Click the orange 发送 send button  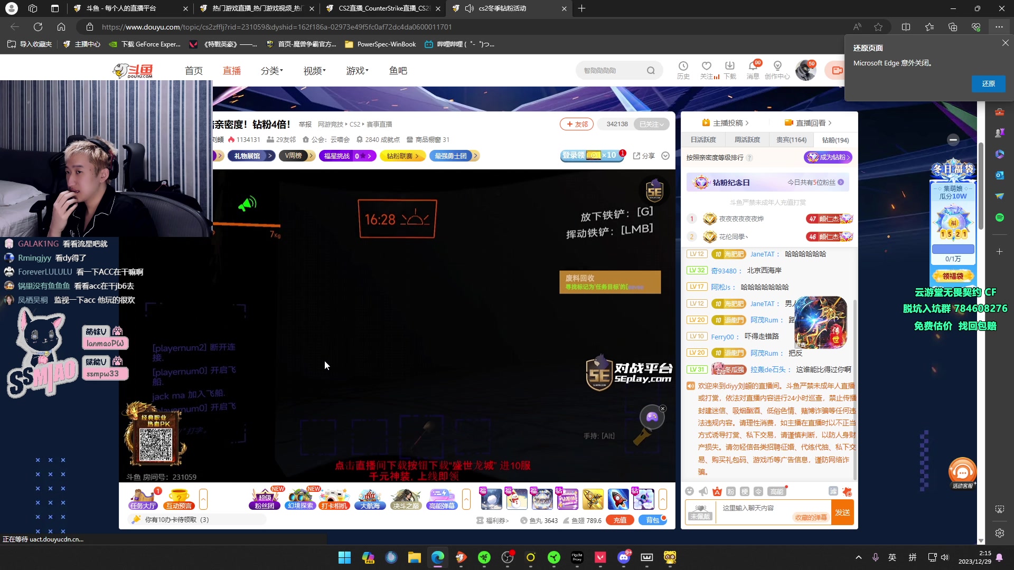[x=842, y=512]
